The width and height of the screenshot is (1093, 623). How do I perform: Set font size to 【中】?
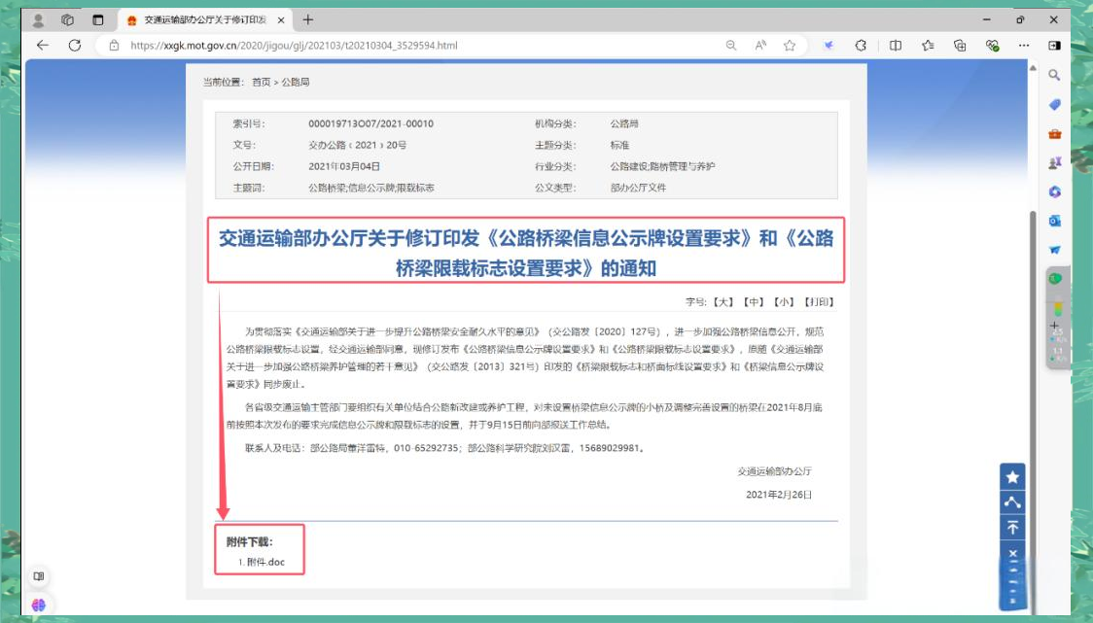coord(754,301)
